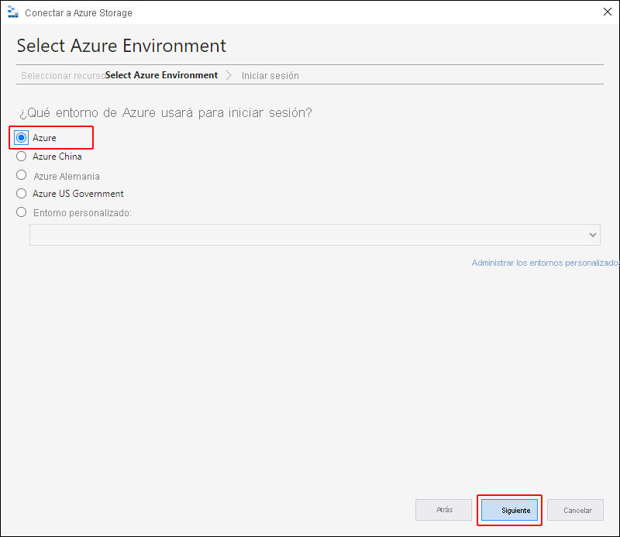620x537 pixels.
Task: Click the Atrás button
Action: (x=444, y=510)
